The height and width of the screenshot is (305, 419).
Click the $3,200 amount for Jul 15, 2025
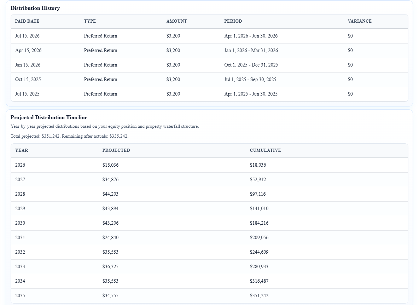173,94
